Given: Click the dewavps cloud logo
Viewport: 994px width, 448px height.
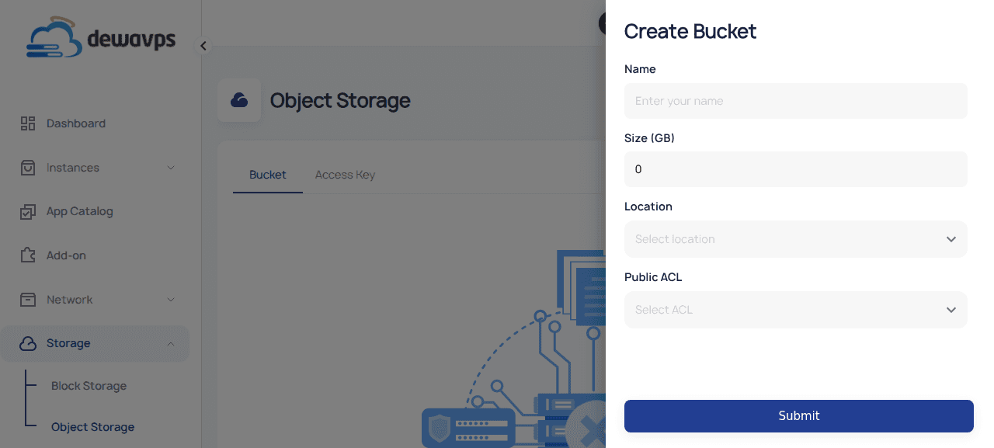Looking at the screenshot, I should [56, 36].
